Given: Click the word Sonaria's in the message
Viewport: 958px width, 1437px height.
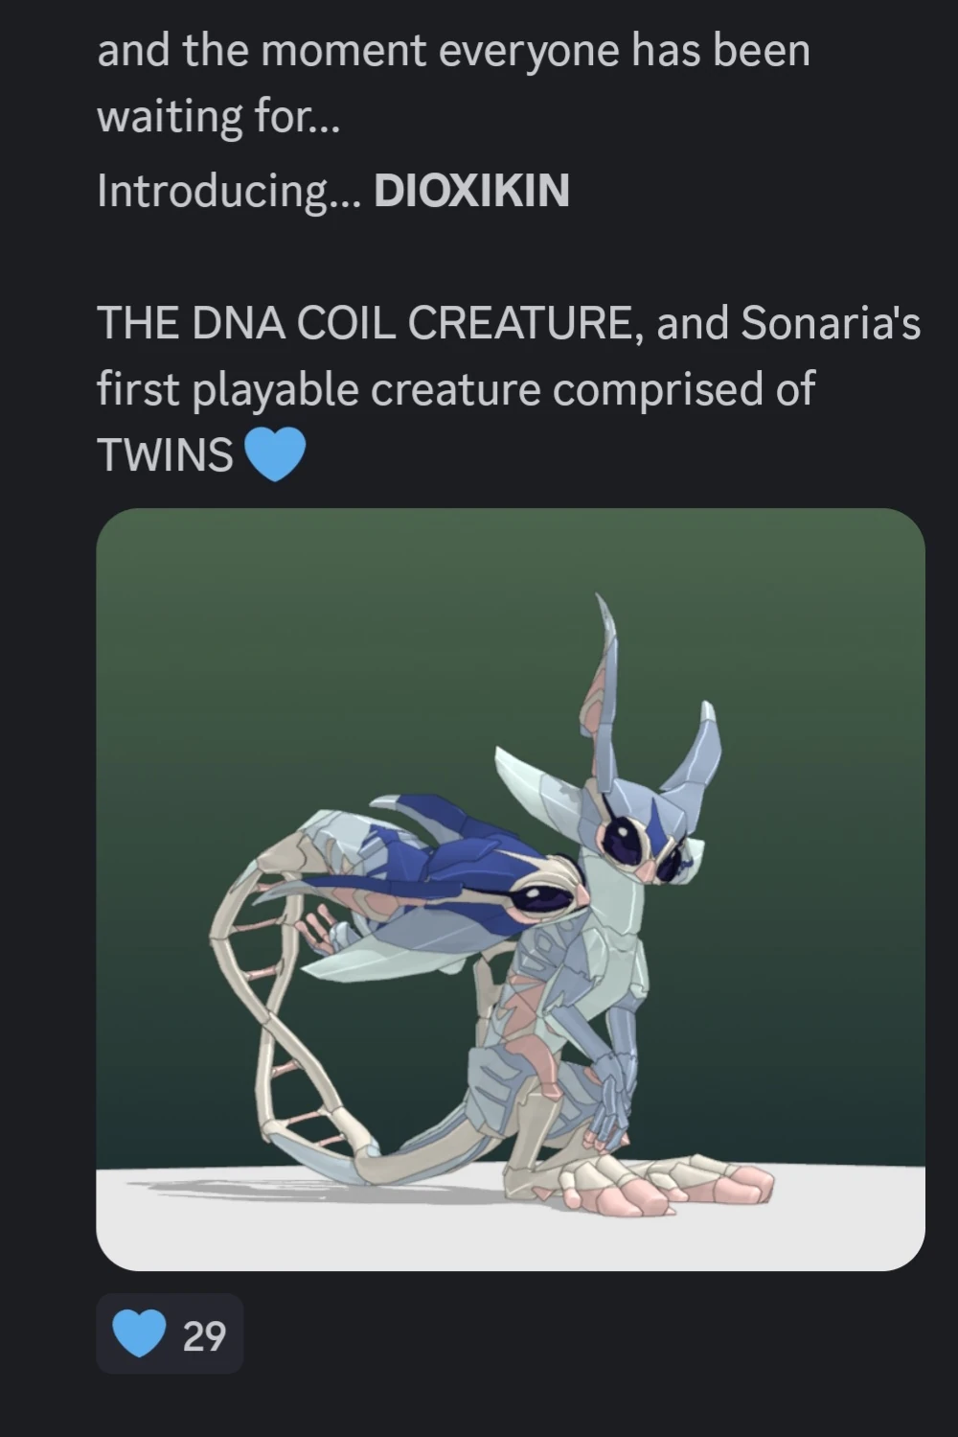Looking at the screenshot, I should click(831, 323).
